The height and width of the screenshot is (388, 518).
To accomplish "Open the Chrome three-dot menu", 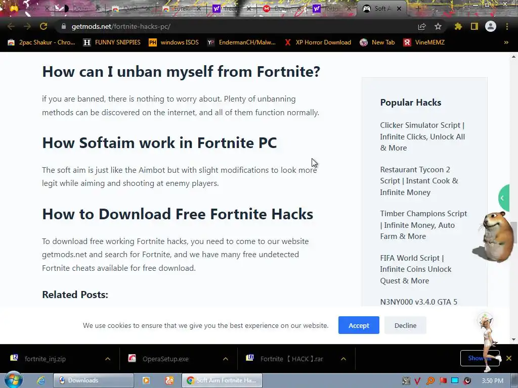I will [507, 26].
